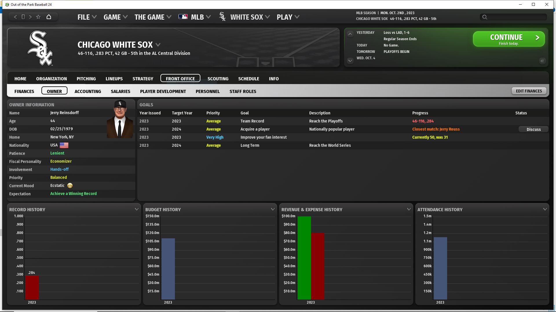Click the home icon in navigation bar
The height and width of the screenshot is (312, 556).
[x=49, y=17]
